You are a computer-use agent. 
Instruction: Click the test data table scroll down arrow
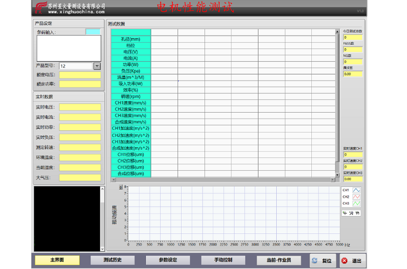point(337,175)
